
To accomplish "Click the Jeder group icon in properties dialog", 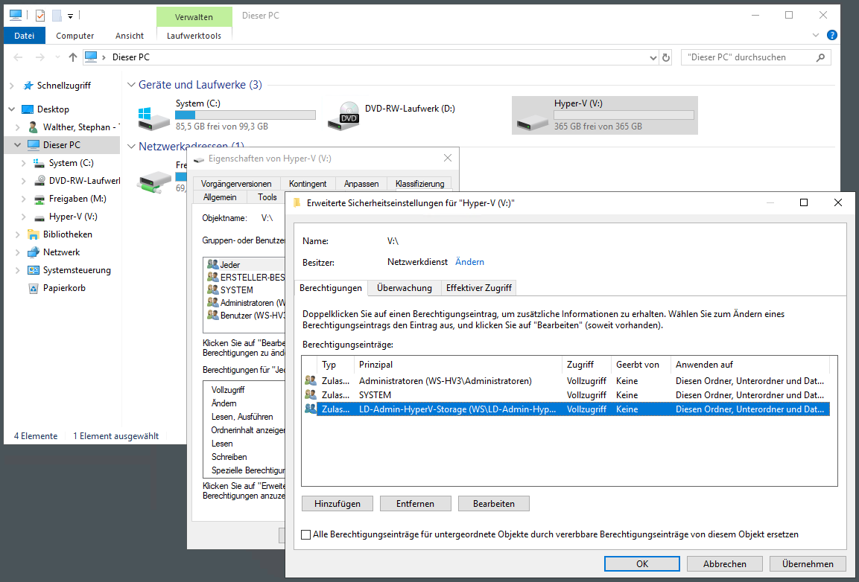I will (x=212, y=264).
